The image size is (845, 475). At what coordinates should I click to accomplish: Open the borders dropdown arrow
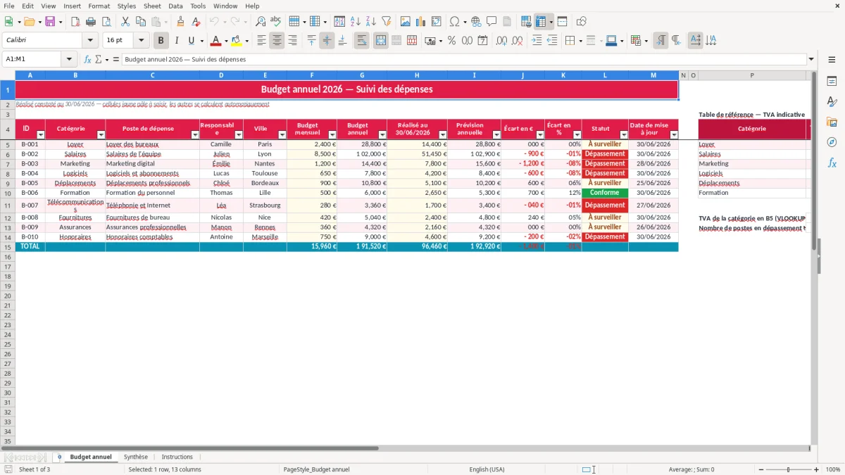pyautogui.click(x=582, y=41)
